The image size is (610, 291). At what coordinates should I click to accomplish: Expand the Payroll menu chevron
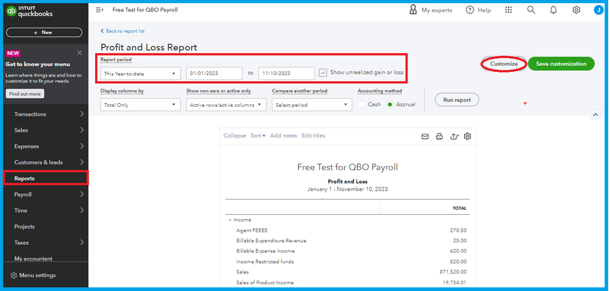pos(82,194)
